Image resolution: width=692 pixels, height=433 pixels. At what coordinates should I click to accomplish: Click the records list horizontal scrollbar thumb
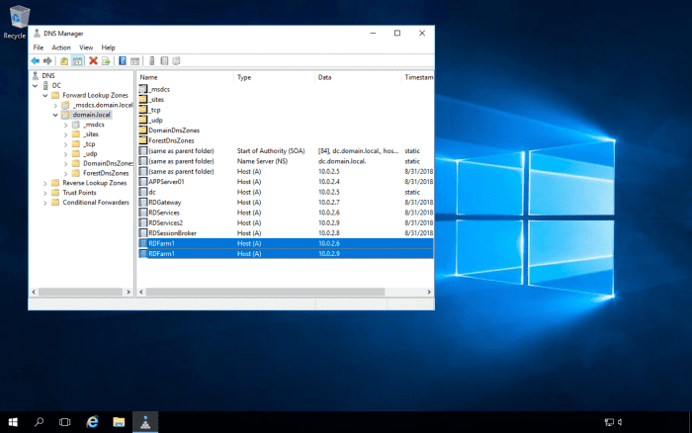[265, 292]
